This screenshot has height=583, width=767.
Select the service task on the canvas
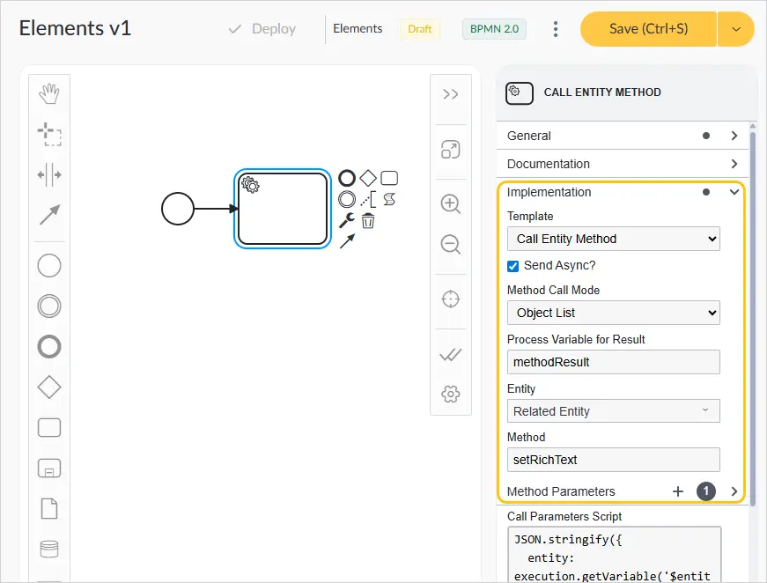pyautogui.click(x=283, y=209)
